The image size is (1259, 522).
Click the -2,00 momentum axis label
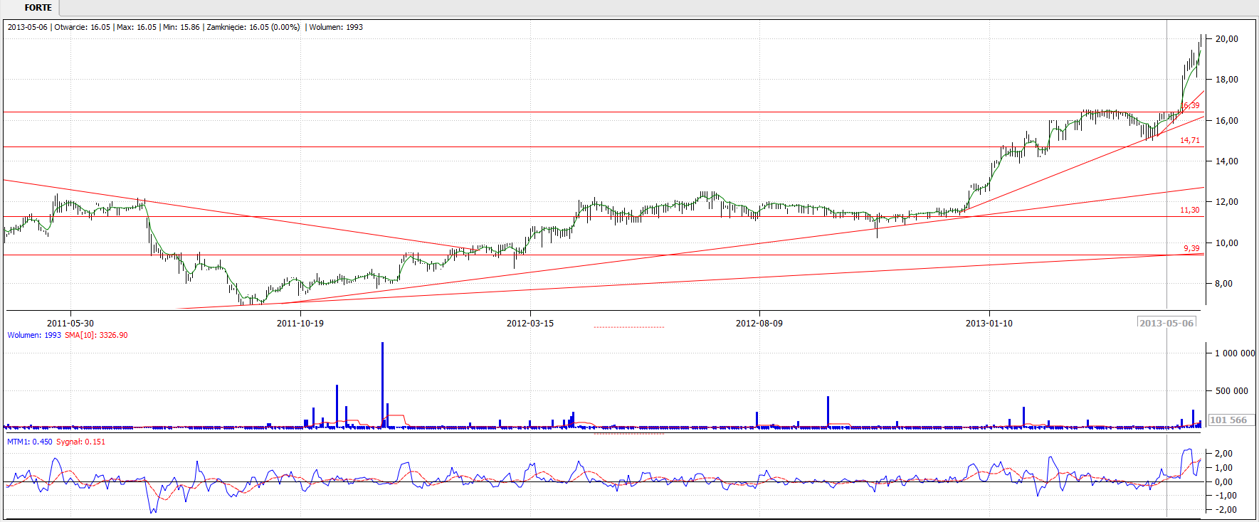[x=1224, y=510]
